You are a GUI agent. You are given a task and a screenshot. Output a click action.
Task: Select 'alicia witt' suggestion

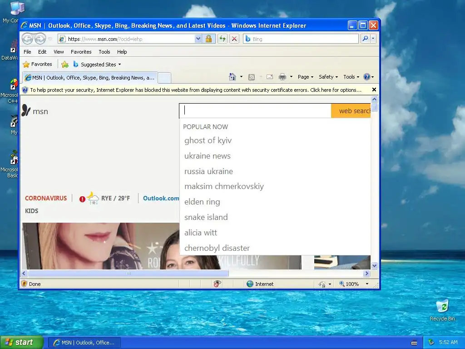click(200, 233)
